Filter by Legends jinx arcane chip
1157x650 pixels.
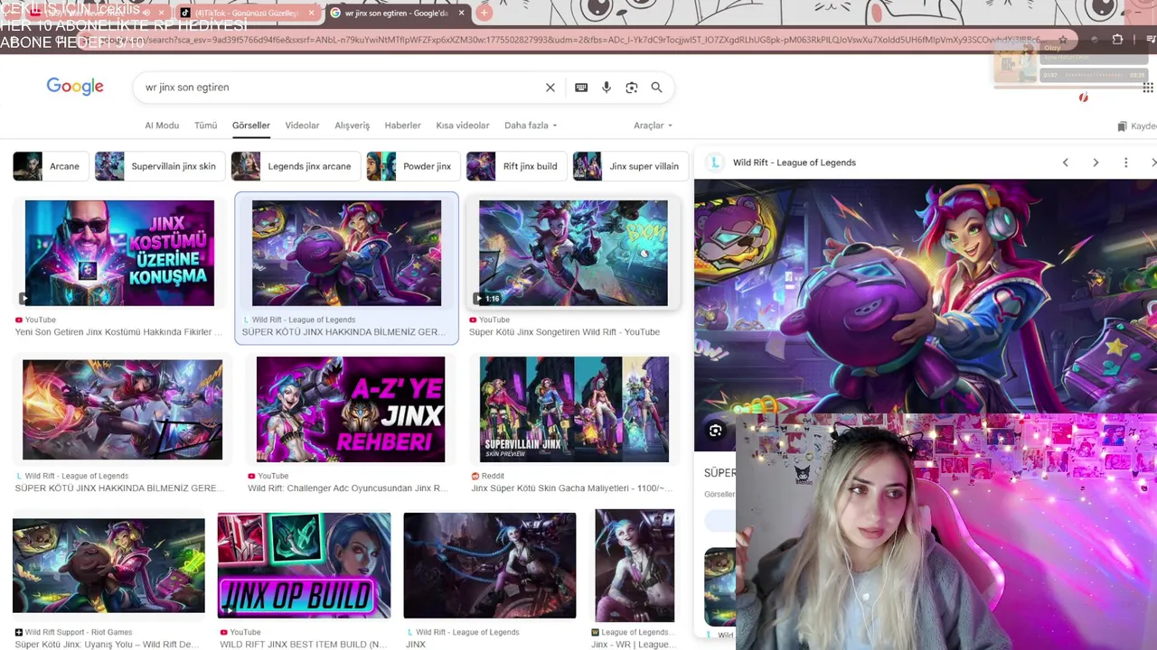point(295,166)
